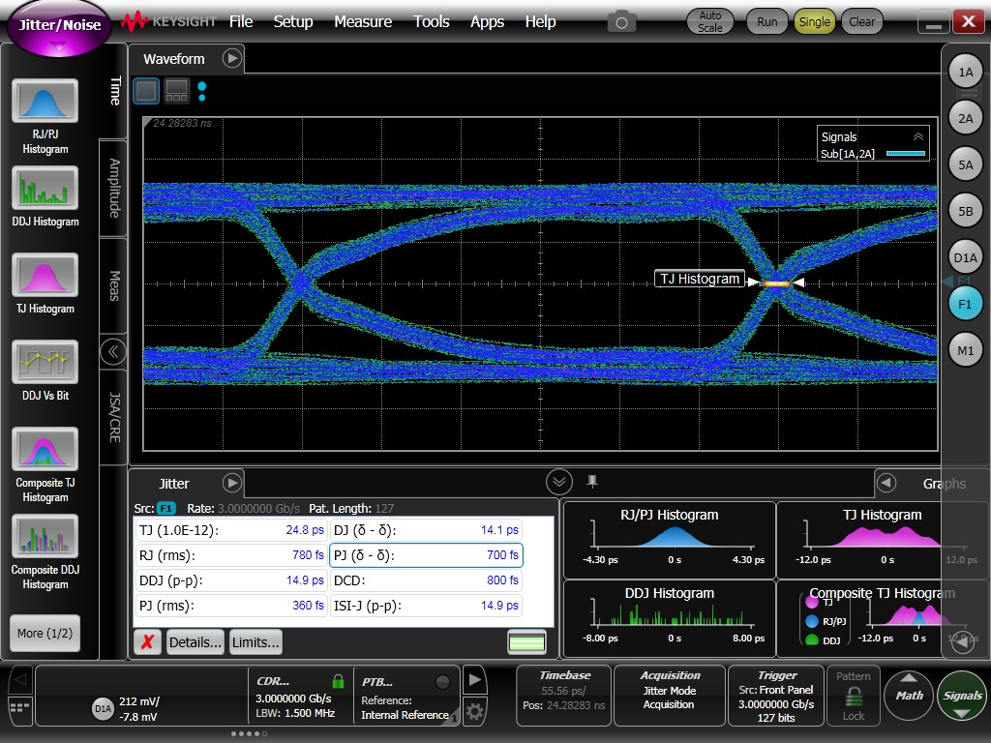The width and height of the screenshot is (991, 743).
Task: Toggle channel 1A on
Action: pos(965,73)
